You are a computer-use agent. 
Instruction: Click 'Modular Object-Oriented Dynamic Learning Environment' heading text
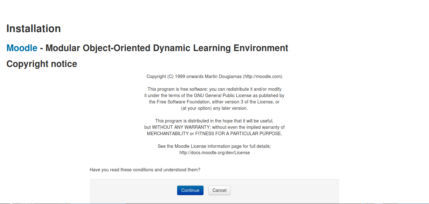click(x=167, y=48)
